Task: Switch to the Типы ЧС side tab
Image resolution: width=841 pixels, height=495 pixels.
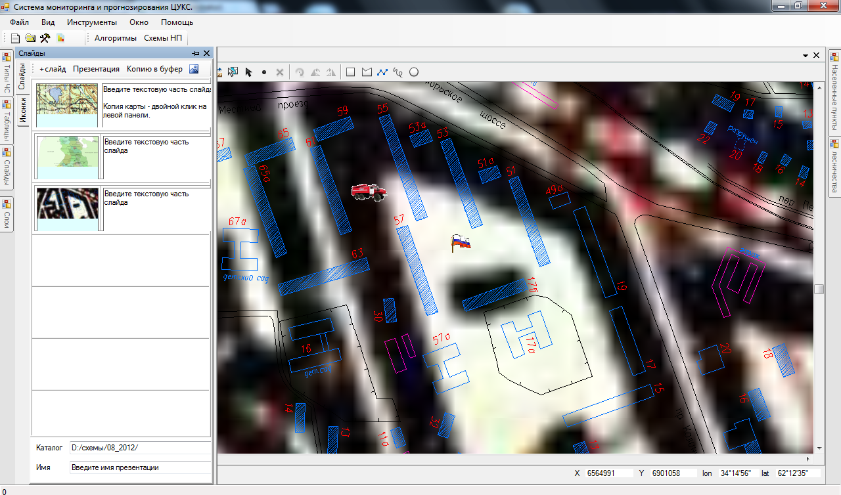Action: click(x=7, y=74)
